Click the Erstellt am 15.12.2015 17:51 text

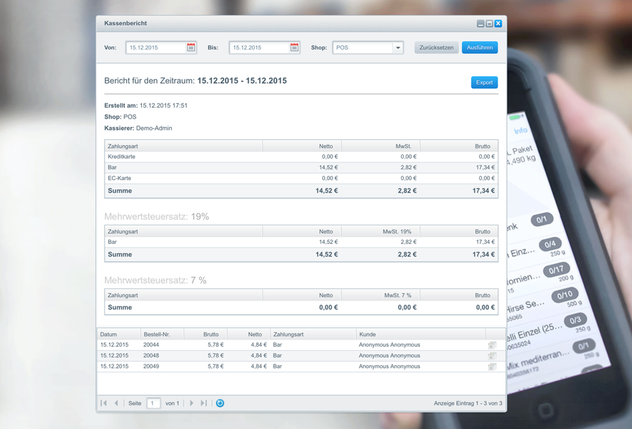coord(146,105)
